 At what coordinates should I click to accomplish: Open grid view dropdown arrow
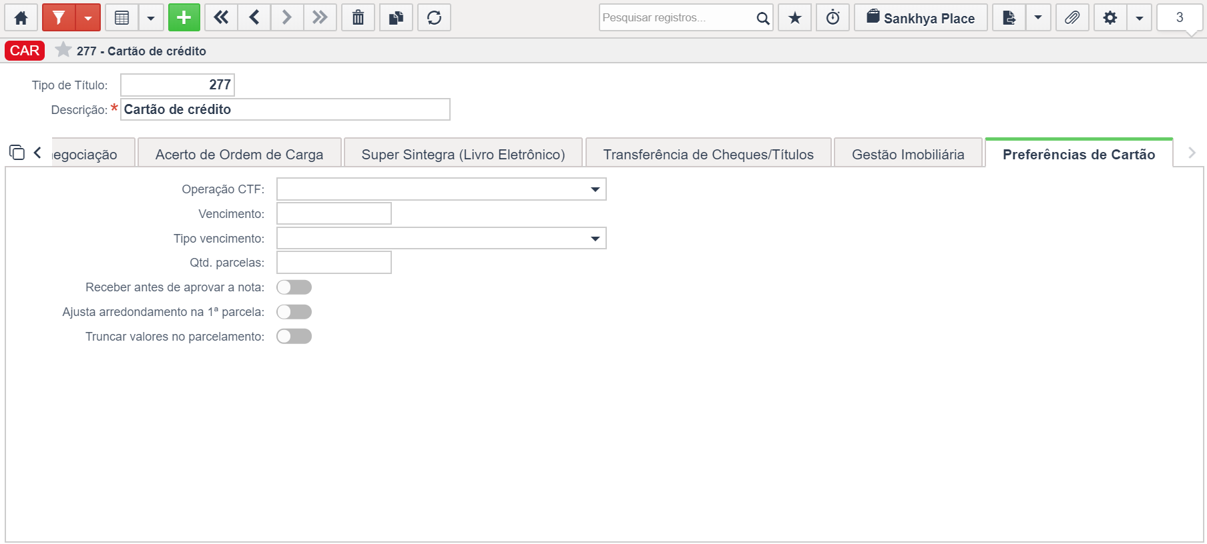click(151, 18)
